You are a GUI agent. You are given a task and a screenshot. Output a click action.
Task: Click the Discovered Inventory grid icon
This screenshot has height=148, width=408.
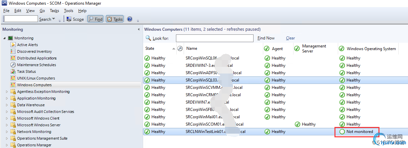pyautogui.click(x=13, y=51)
